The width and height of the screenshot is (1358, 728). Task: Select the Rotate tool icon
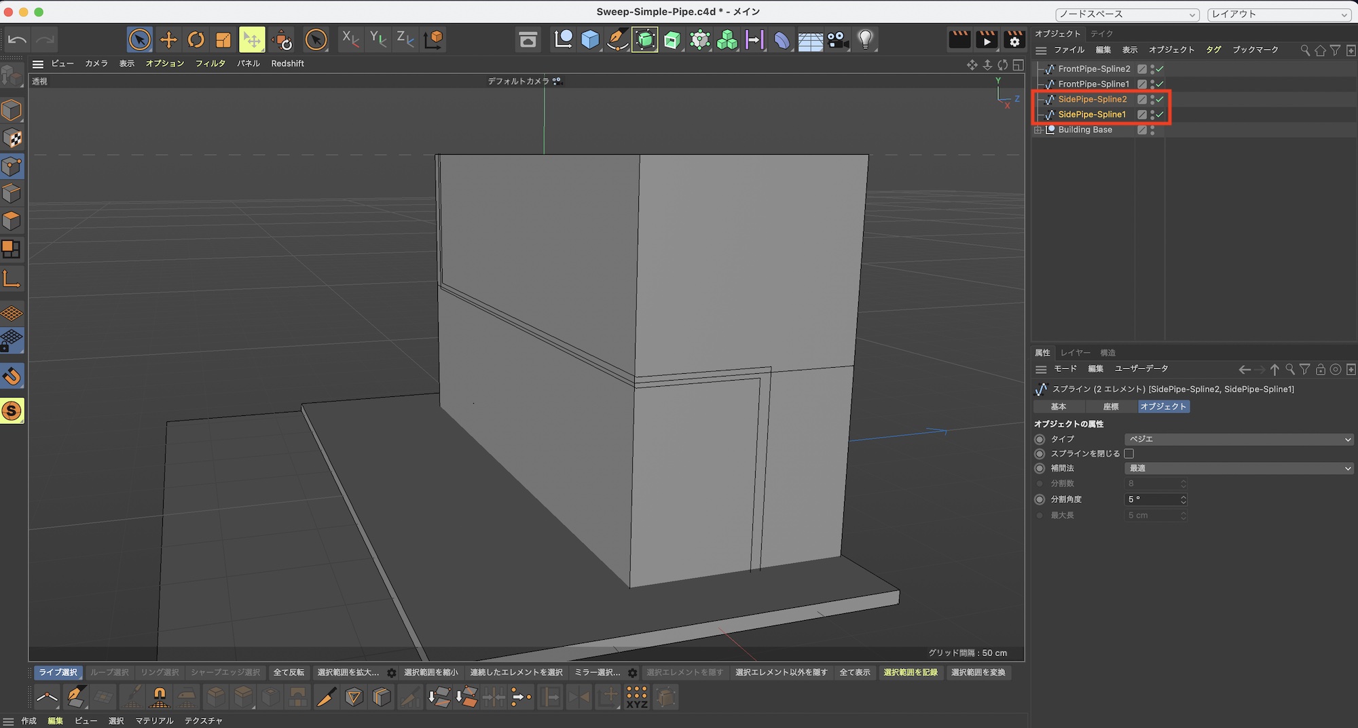coord(196,40)
